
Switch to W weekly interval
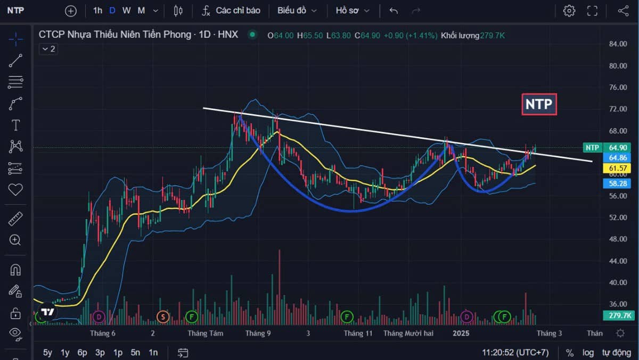(126, 11)
